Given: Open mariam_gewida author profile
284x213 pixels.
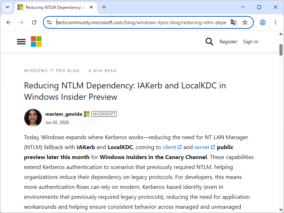Looking at the screenshot, I should (64, 114).
